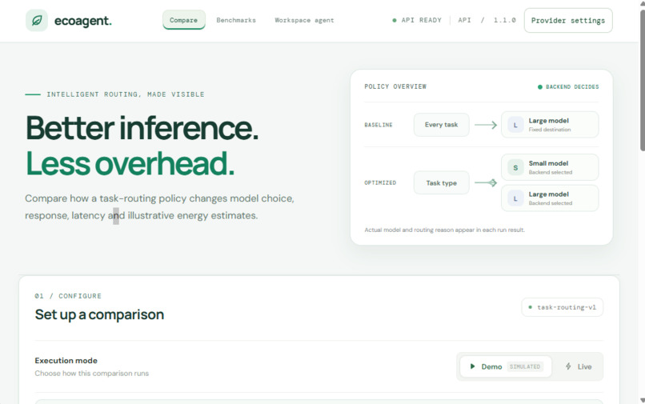
Task: Open Provider settings
Action: (568, 20)
